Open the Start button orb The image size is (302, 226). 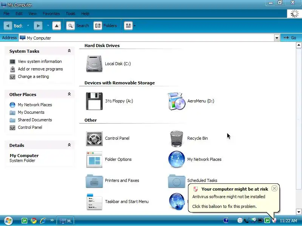pyautogui.click(x=8, y=221)
